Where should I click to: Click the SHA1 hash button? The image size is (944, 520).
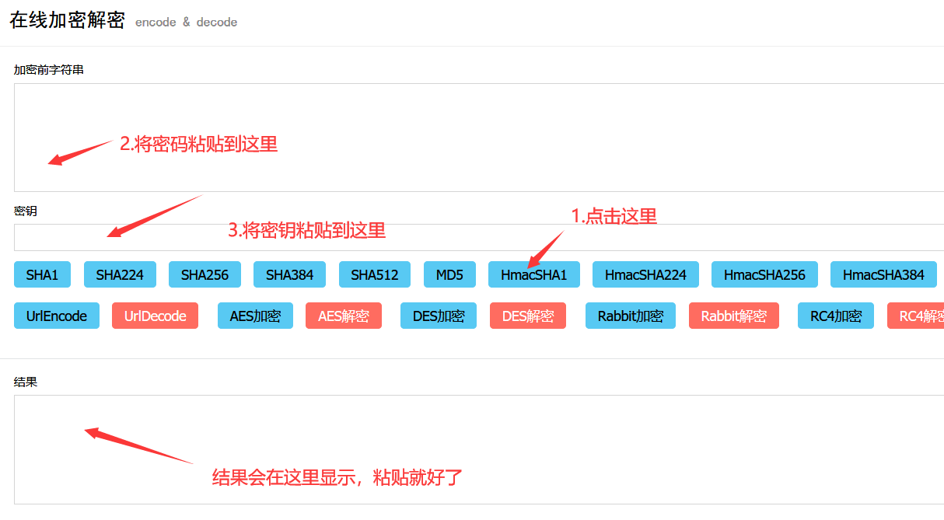(42, 274)
